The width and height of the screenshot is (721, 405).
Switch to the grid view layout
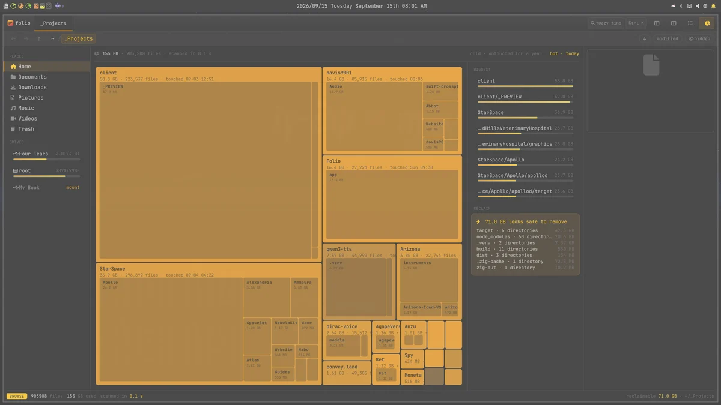674,23
